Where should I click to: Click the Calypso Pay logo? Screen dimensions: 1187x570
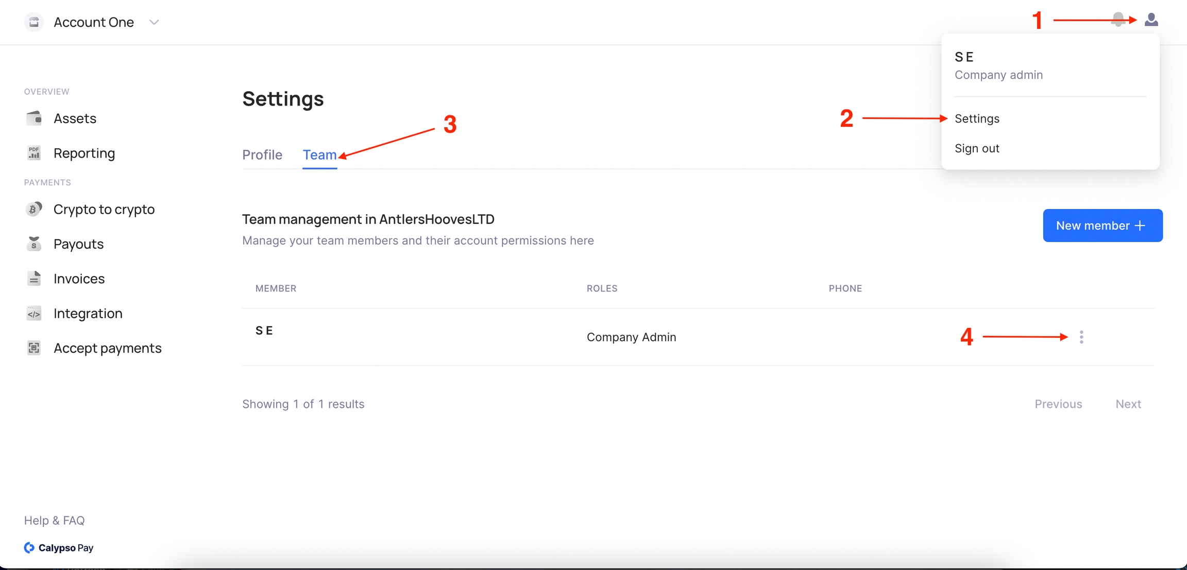(59, 548)
